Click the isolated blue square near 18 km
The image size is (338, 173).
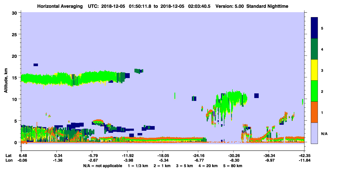[36, 65]
